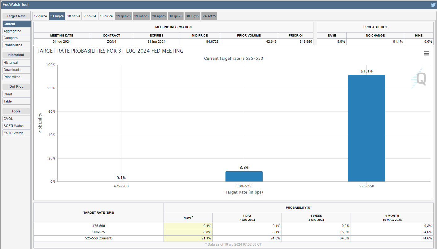437x249 pixels.
Task: Open SOFR Watch tool
Action: coord(16,126)
